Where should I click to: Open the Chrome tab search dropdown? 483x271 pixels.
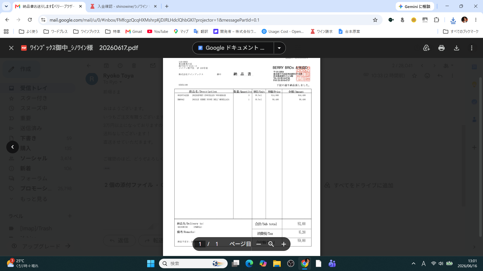click(x=6, y=6)
